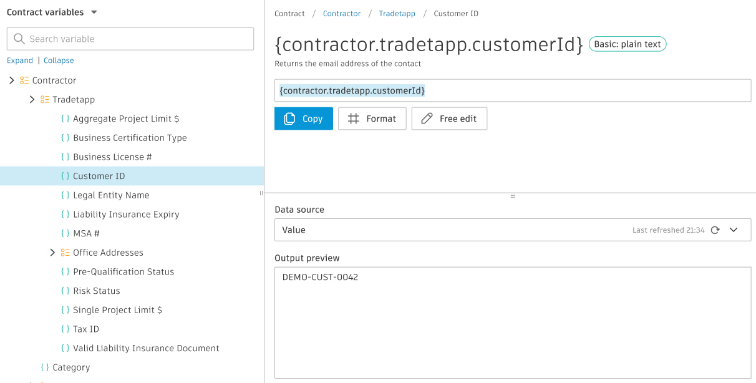Open the Data source Value dropdown
This screenshot has width=756, height=383.
click(734, 230)
